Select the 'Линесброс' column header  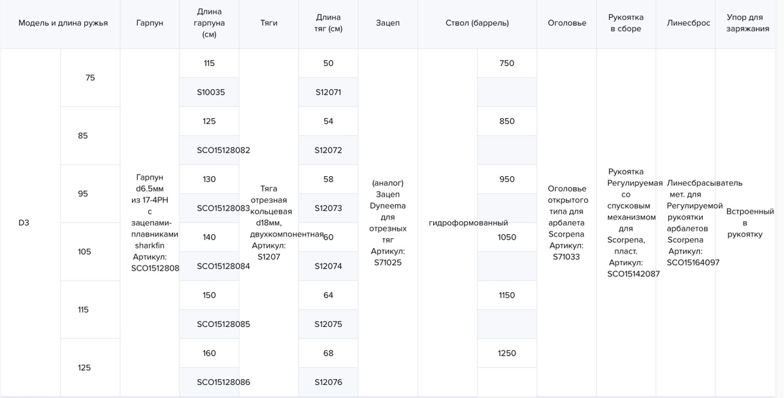[x=689, y=23]
